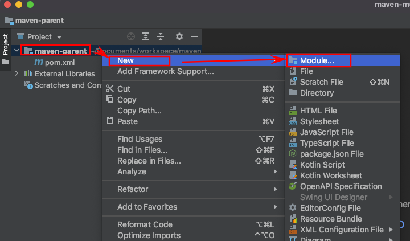Create a new Kotlin Script
Viewport: 410px width, 241px height.
tap(343, 165)
